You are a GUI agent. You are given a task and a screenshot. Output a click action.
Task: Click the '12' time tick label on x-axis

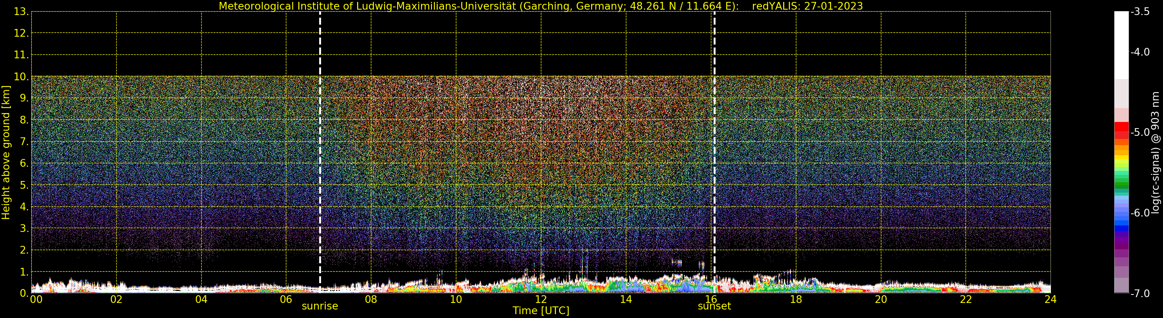click(541, 299)
